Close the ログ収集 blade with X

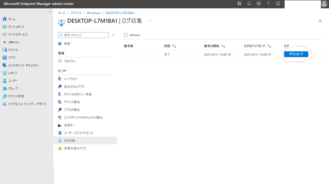point(320,21)
